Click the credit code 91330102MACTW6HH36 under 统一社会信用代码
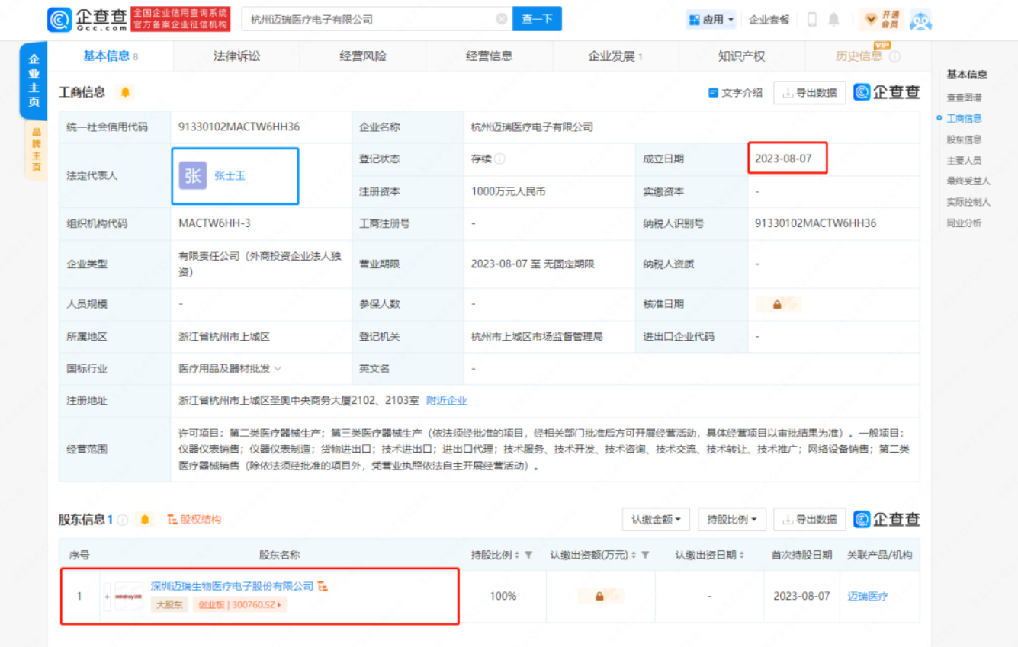The image size is (1018, 647). click(x=239, y=127)
